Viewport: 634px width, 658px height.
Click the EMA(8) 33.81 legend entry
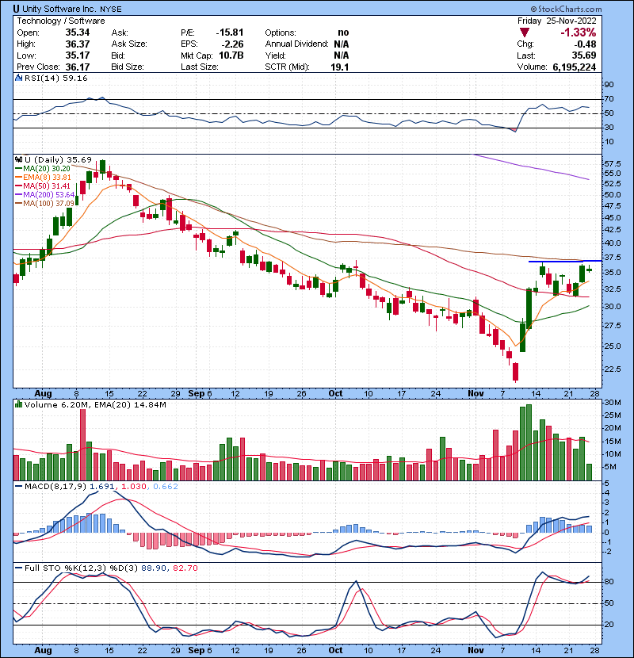click(44, 178)
